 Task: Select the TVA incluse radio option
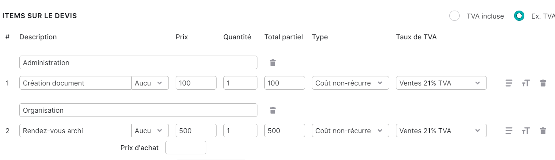pos(454,16)
